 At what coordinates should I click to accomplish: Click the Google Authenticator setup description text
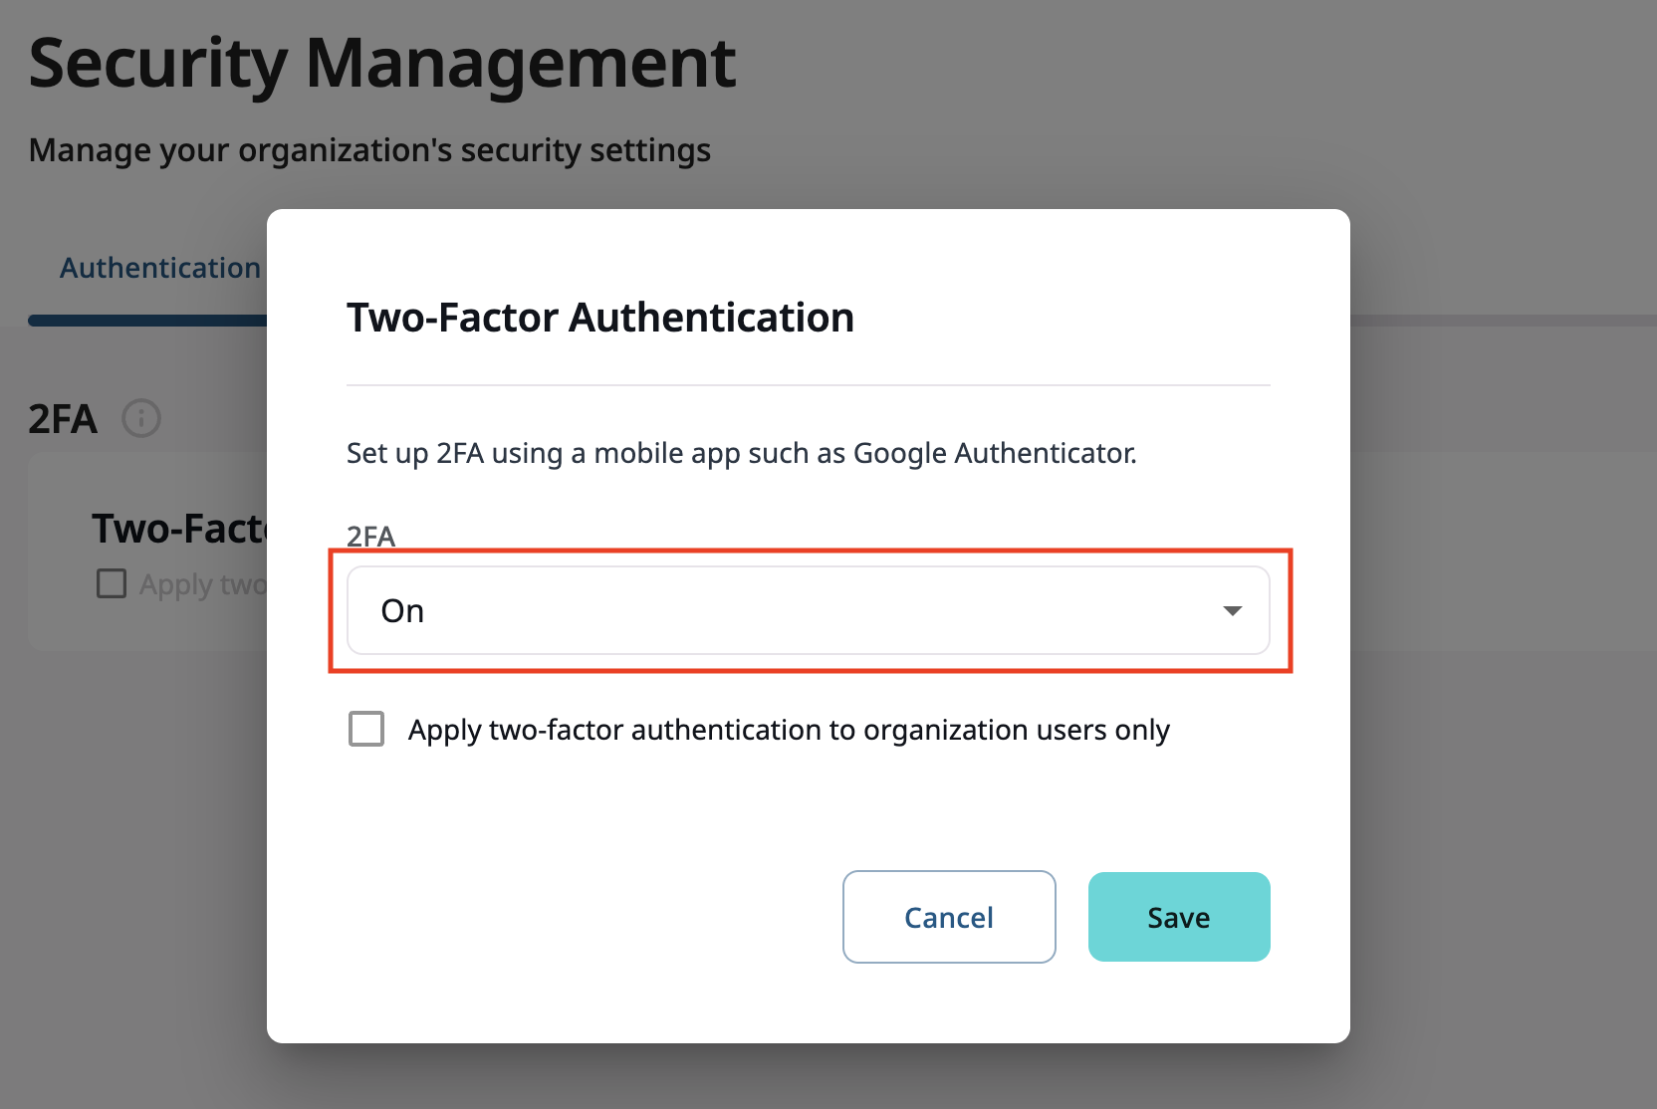click(x=741, y=453)
